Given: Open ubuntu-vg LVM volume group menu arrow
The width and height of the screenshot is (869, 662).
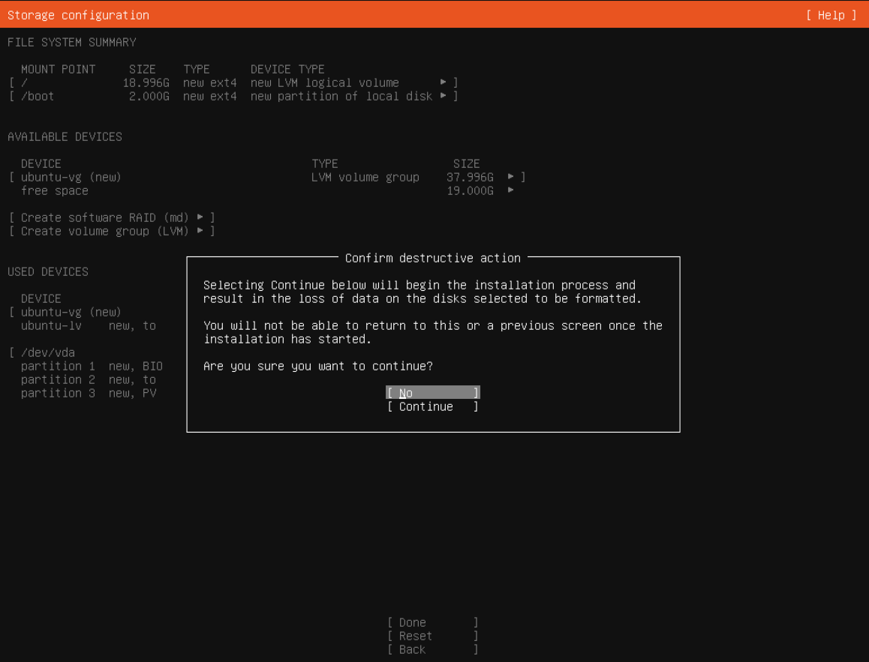Looking at the screenshot, I should [510, 177].
